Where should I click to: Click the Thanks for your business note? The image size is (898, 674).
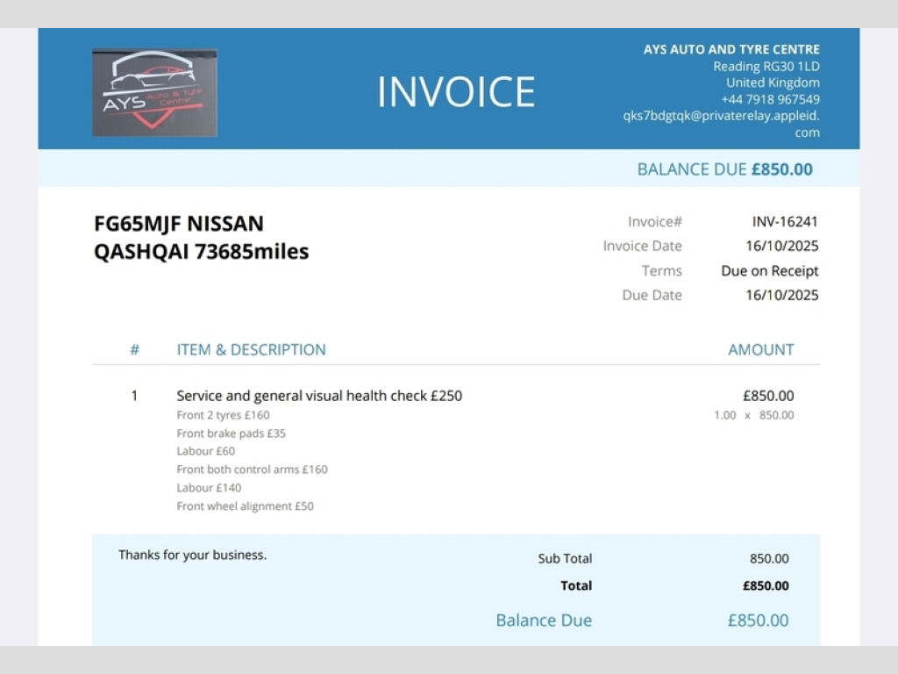(x=192, y=555)
